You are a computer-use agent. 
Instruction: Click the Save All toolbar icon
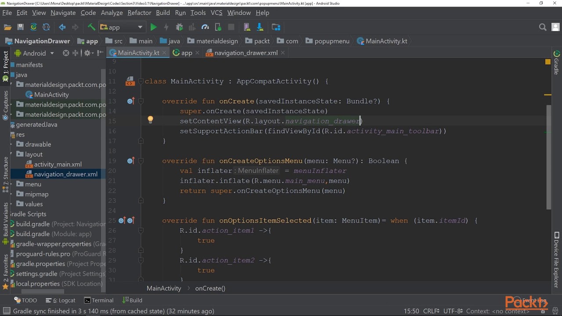point(20,27)
